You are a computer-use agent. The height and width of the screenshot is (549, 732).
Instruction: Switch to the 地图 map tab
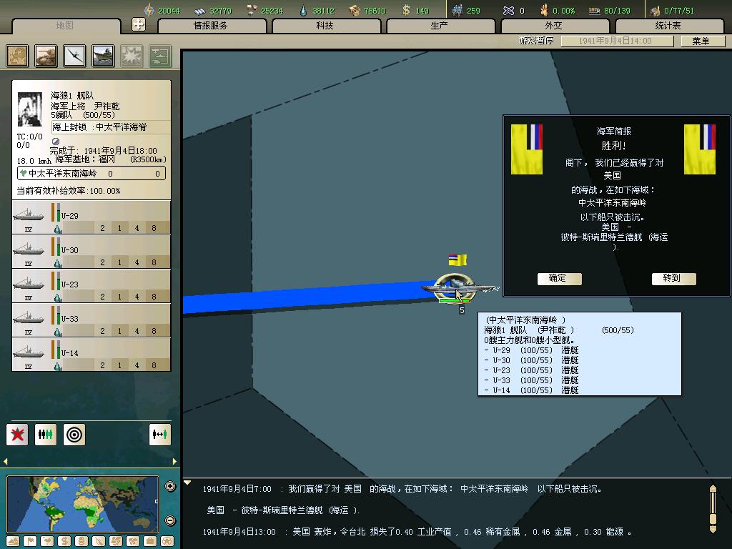pyautogui.click(x=65, y=26)
